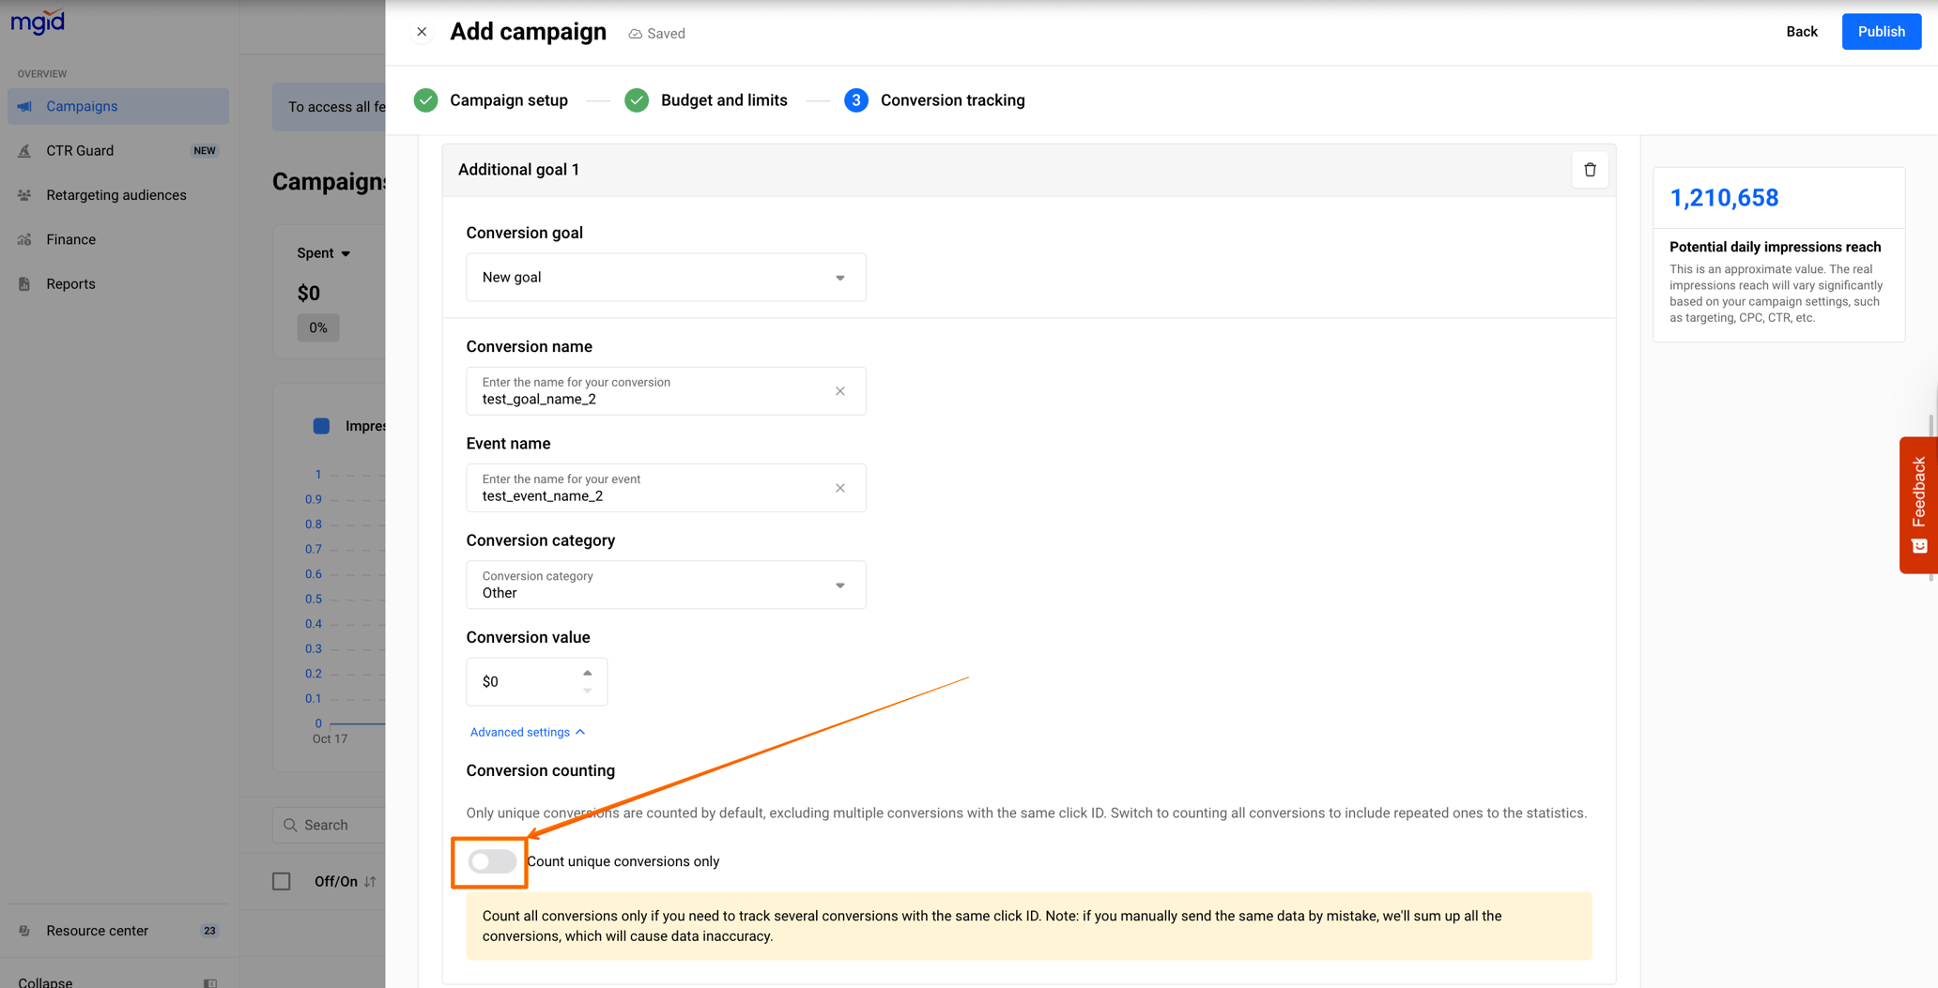Image resolution: width=1938 pixels, height=988 pixels.
Task: Publish the campaign
Action: pyautogui.click(x=1881, y=31)
